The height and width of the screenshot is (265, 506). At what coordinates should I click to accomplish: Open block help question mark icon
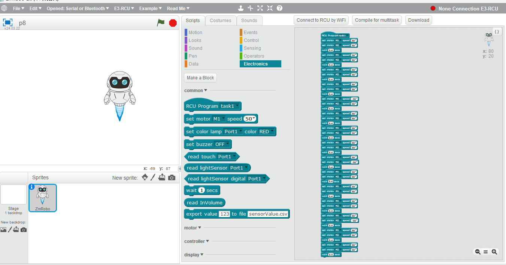point(279,8)
